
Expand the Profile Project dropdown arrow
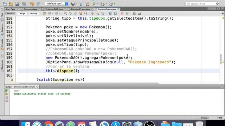(x=115, y=4)
